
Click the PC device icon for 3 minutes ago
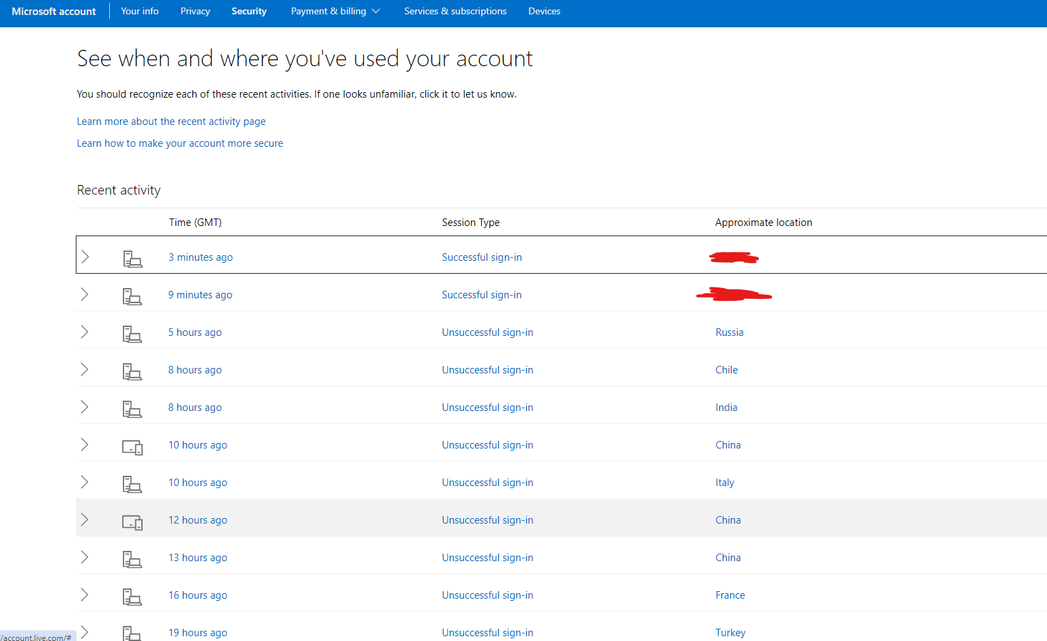click(132, 259)
